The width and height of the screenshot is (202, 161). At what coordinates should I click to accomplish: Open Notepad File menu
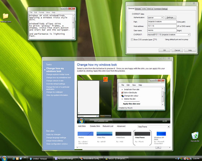[x=31, y=12]
